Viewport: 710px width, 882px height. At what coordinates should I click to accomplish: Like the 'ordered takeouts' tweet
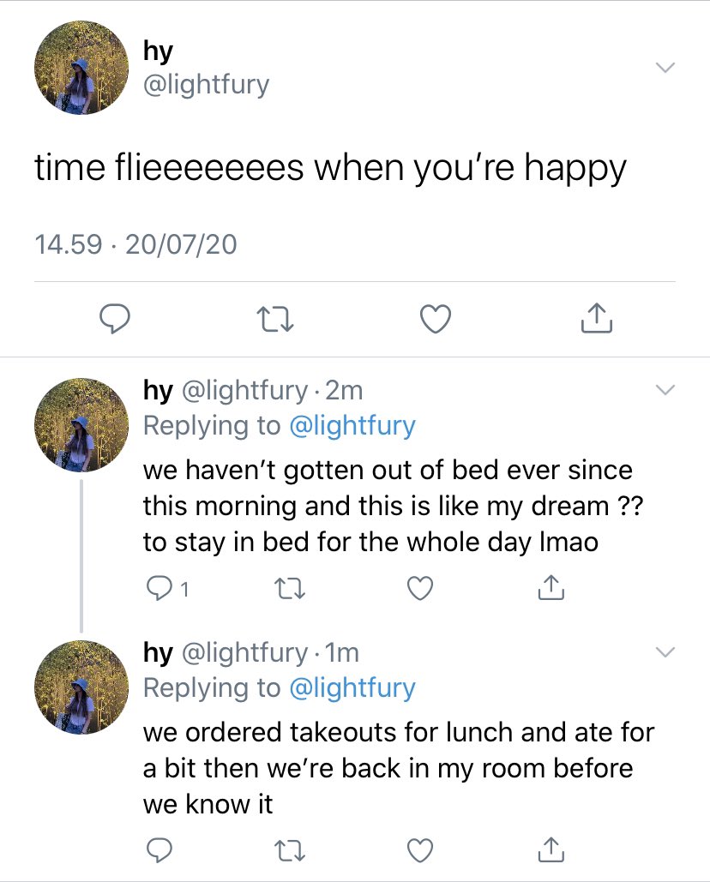[x=419, y=850]
